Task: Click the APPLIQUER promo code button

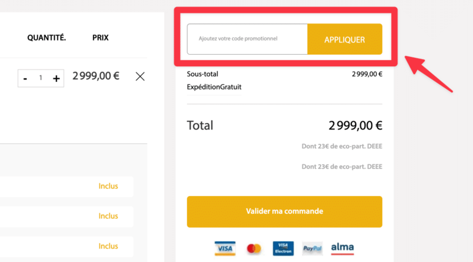Action: 345,39
